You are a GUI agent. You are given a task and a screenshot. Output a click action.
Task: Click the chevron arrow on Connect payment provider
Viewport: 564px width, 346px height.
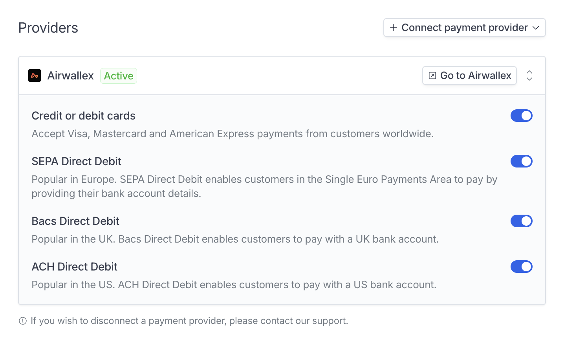[536, 28]
